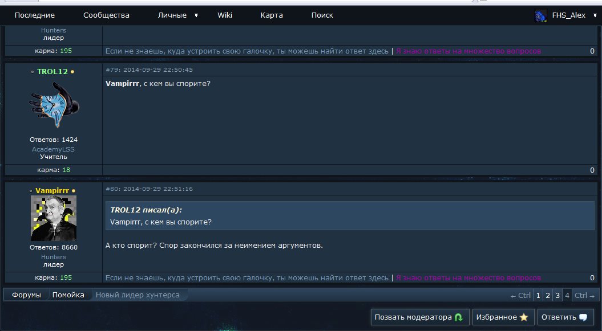Viewport: 602px width, 331px height.
Task: Expand the FHS_Alex user menu arrow
Action: (596, 15)
